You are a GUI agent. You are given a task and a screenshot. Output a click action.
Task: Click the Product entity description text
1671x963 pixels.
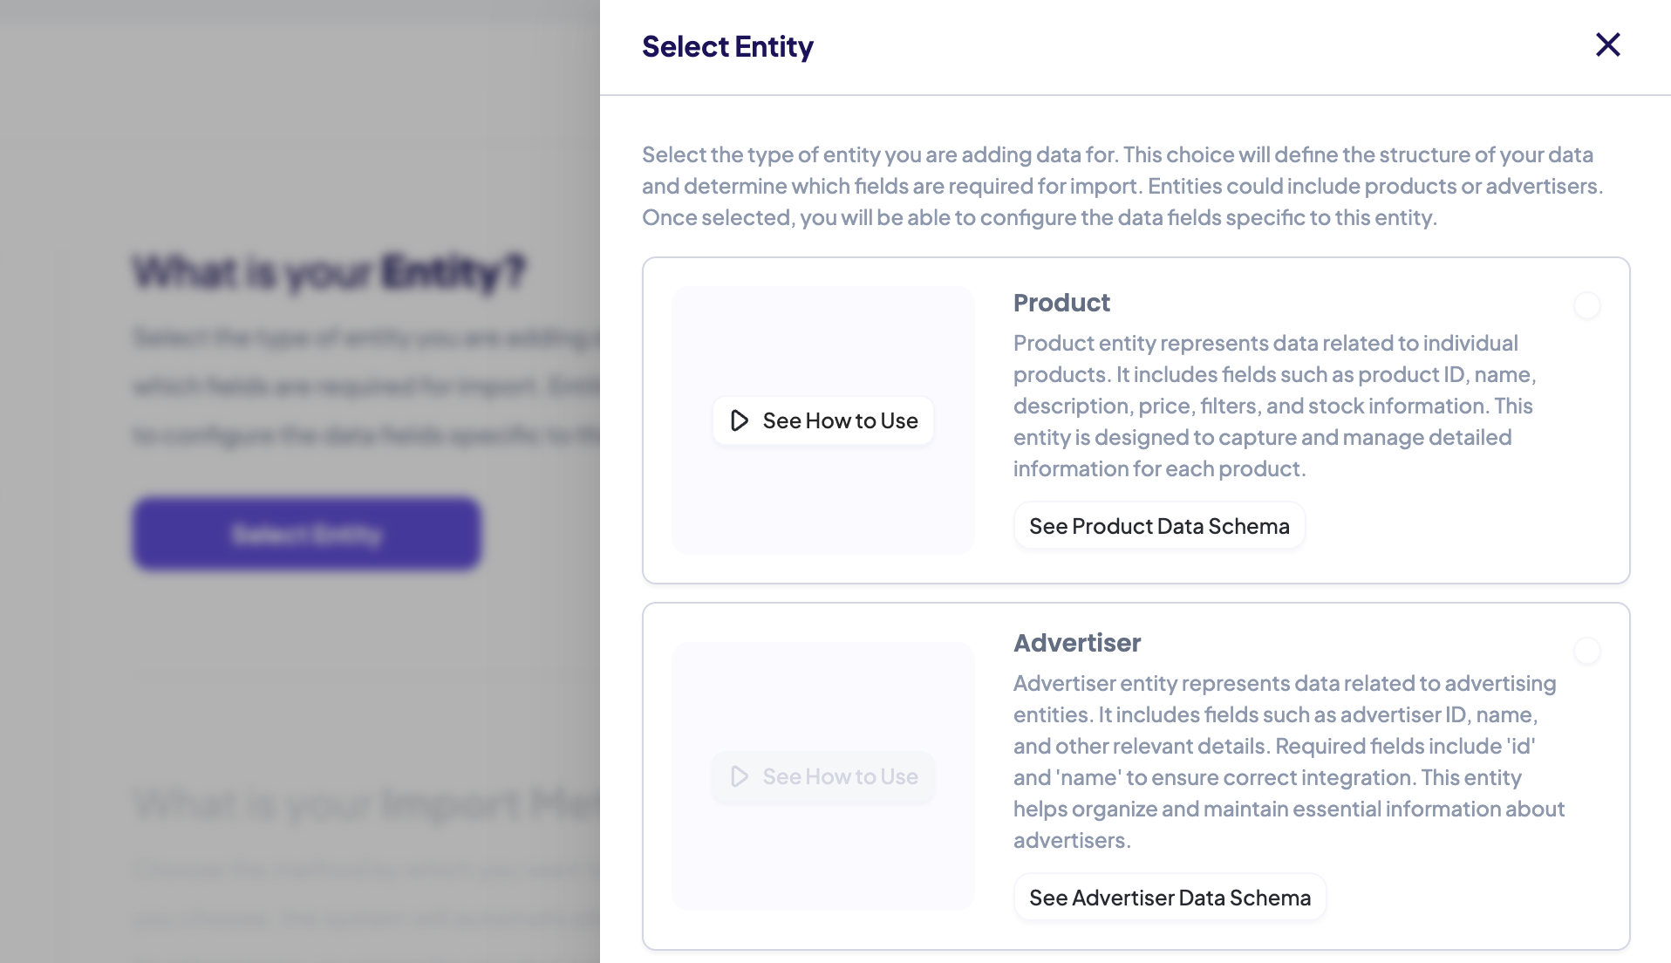(1273, 406)
